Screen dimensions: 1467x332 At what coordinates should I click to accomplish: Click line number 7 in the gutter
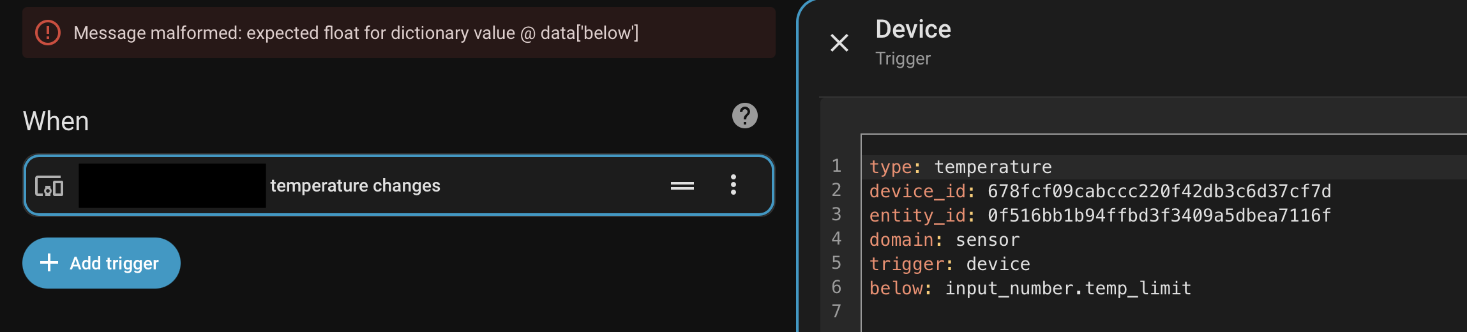pos(836,311)
